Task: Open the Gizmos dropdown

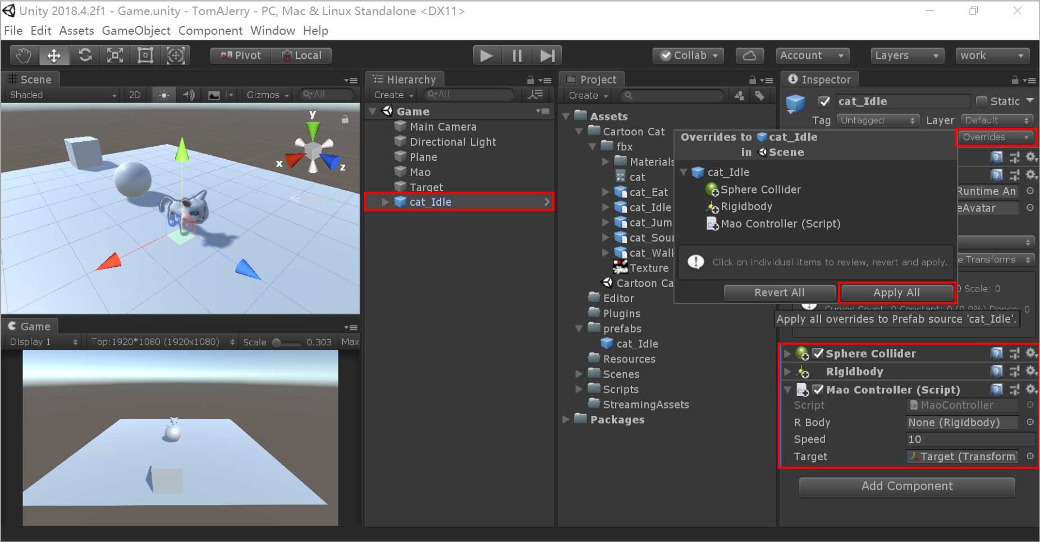Action: (267, 95)
